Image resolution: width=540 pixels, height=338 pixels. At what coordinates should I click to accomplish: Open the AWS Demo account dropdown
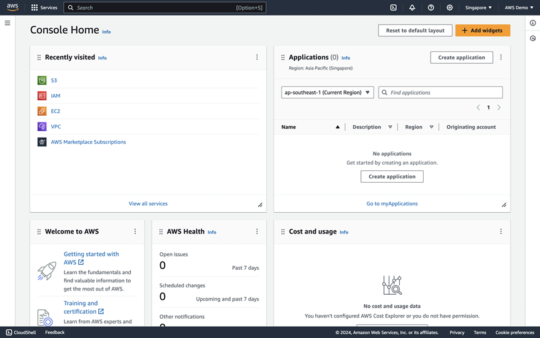[519, 8]
